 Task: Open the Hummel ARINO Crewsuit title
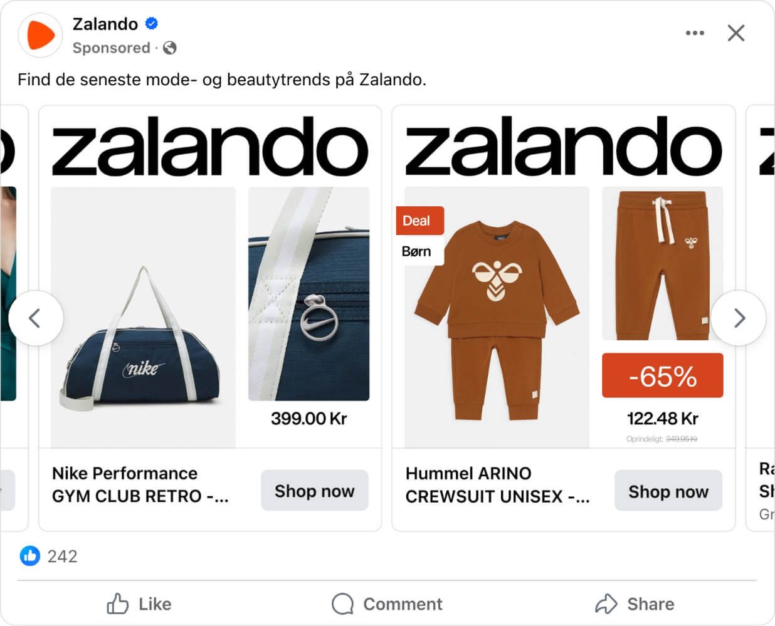(498, 484)
